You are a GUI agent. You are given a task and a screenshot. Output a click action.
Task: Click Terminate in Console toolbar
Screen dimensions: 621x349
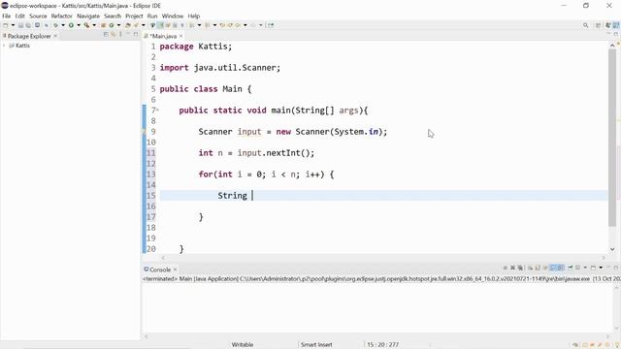[506, 268]
